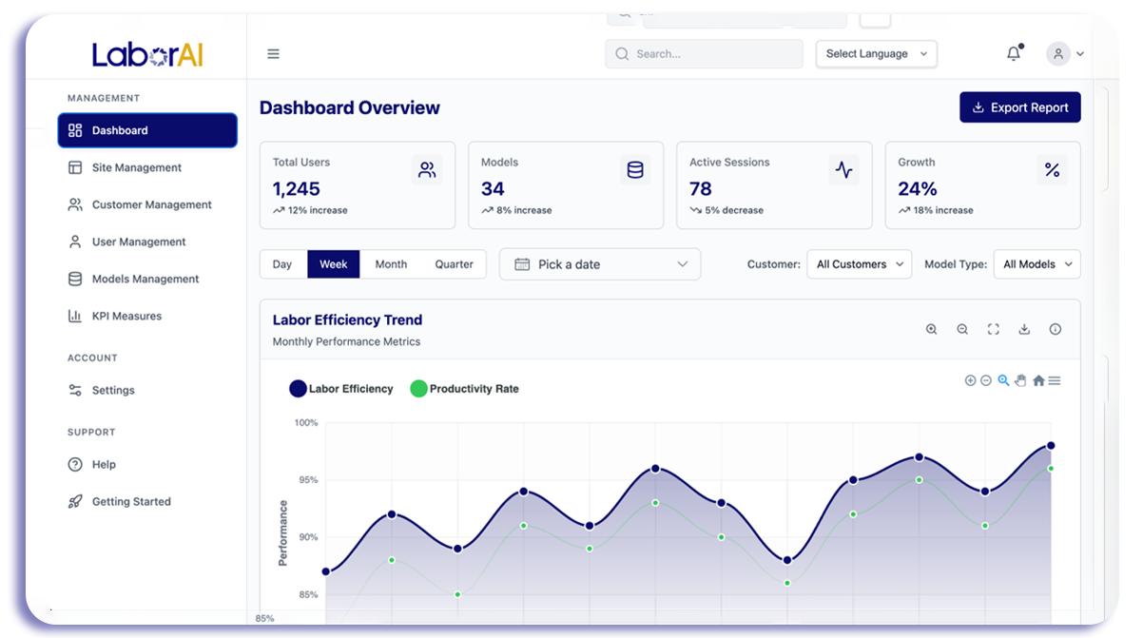
Task: Click the home reset zoom icon on chart
Action: pos(1038,380)
